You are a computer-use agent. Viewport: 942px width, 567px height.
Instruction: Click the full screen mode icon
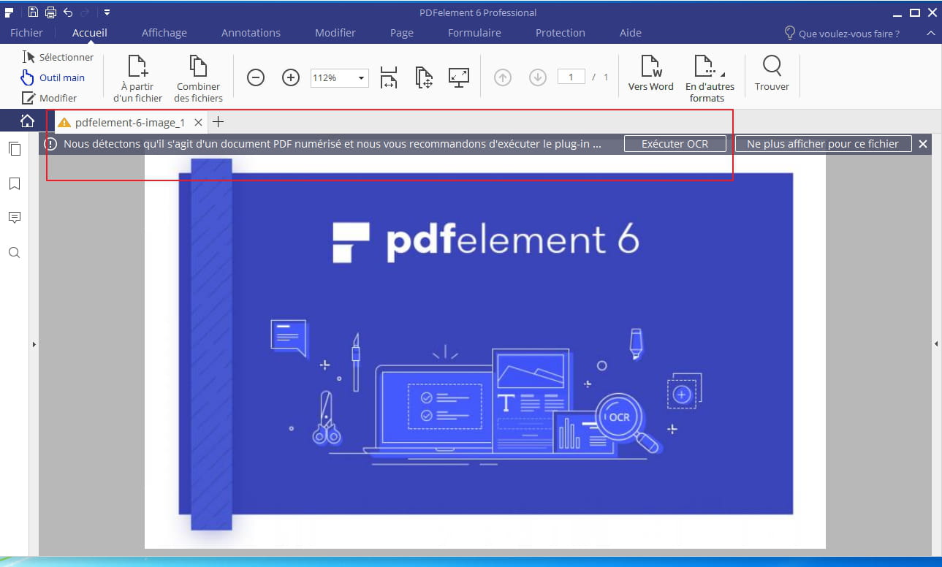coord(459,77)
